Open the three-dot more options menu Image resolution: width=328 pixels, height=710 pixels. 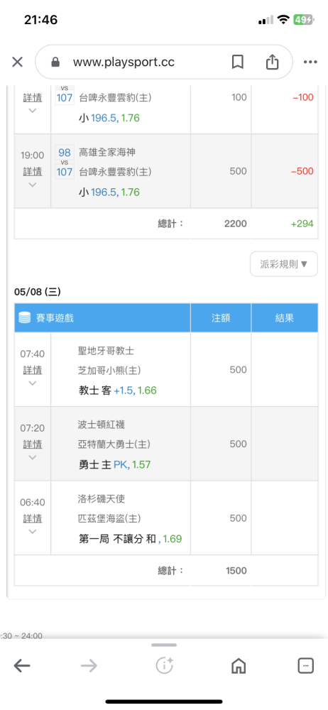(x=310, y=62)
